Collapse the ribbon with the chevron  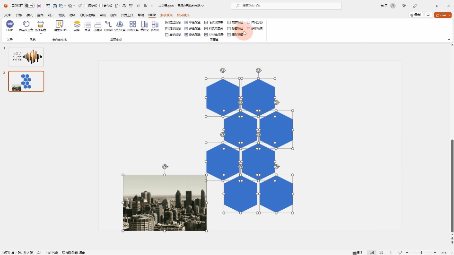click(449, 39)
